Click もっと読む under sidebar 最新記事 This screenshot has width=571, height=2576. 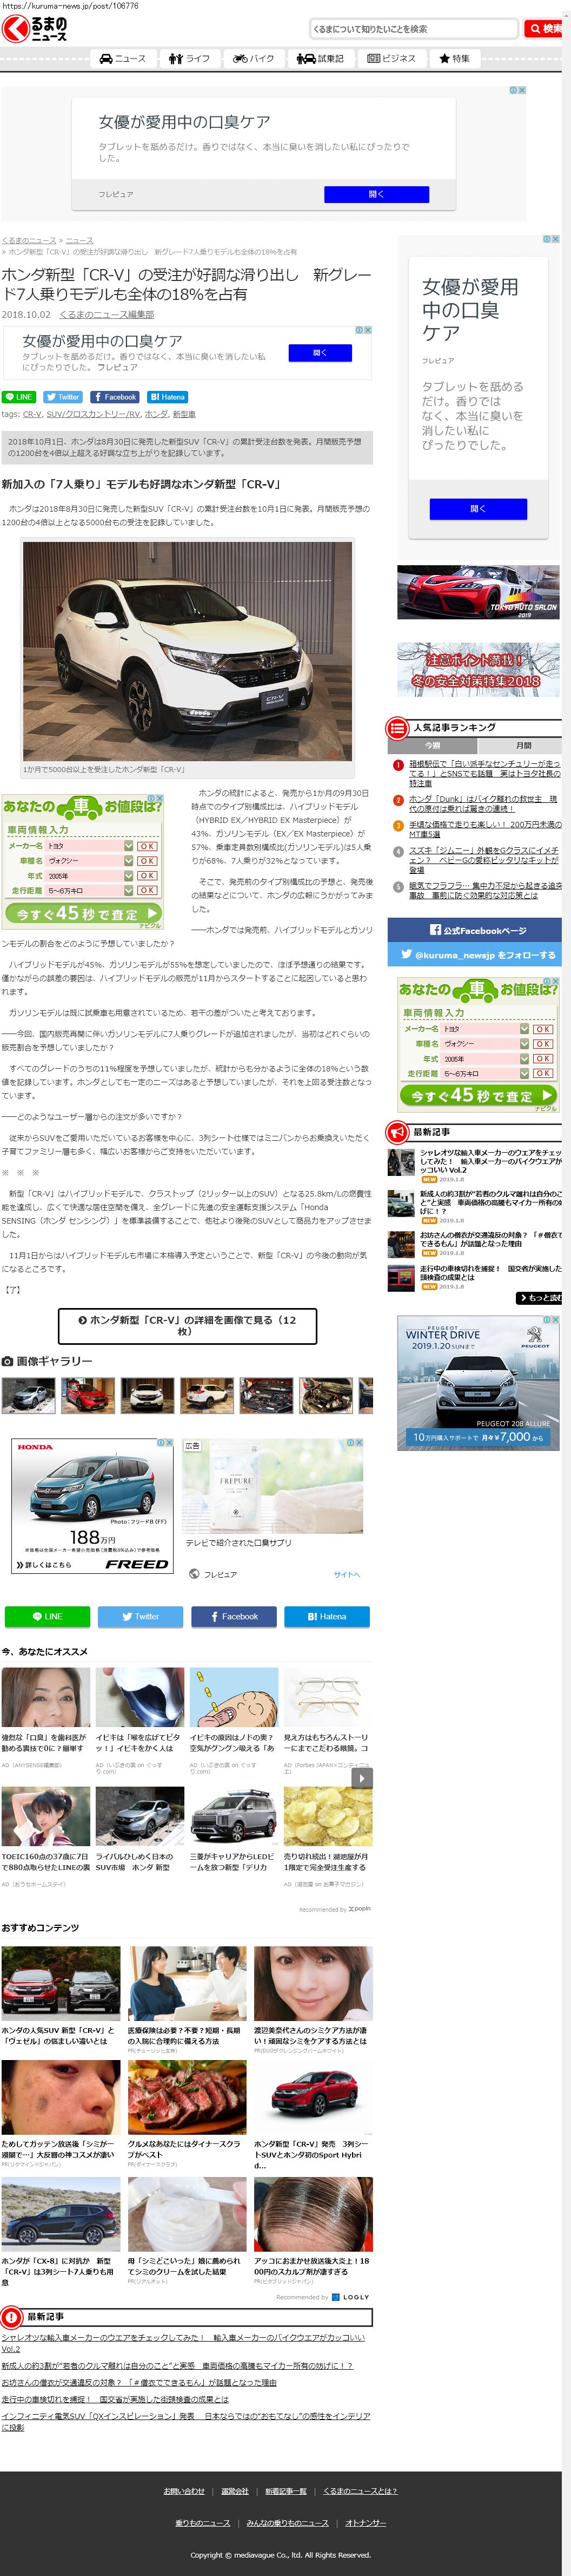click(x=540, y=1297)
